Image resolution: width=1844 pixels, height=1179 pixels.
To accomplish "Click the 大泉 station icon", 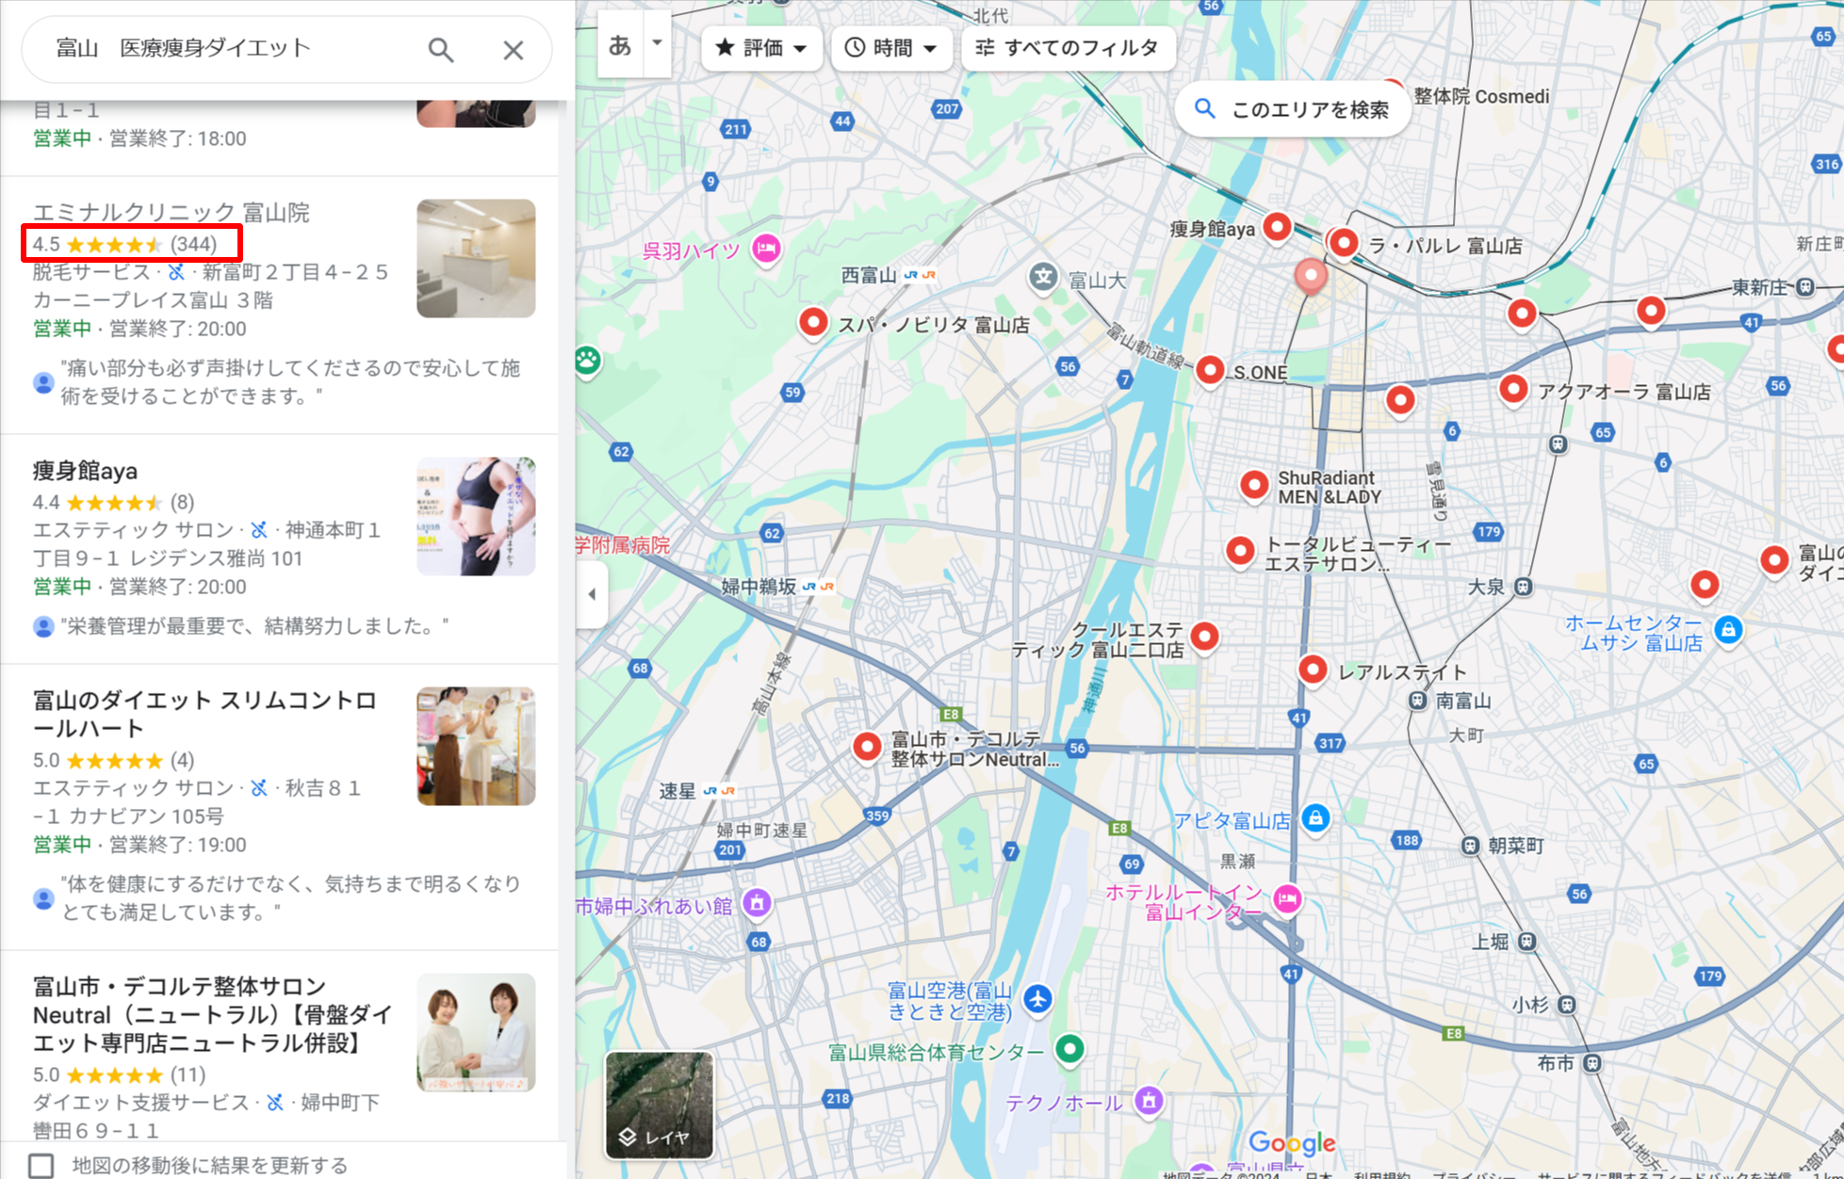I will coord(1523,588).
